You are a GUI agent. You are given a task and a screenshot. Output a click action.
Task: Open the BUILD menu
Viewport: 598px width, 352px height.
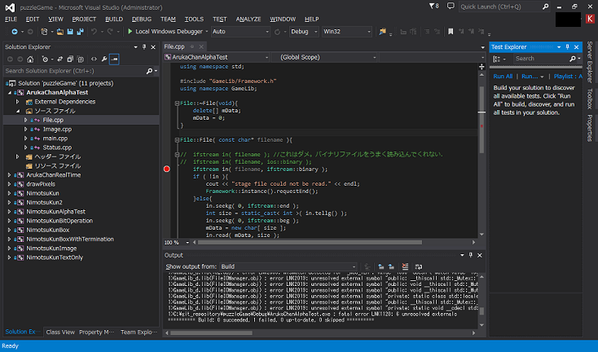114,19
